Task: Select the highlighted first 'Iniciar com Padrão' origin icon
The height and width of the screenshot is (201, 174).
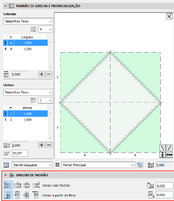Action: pos(8,185)
